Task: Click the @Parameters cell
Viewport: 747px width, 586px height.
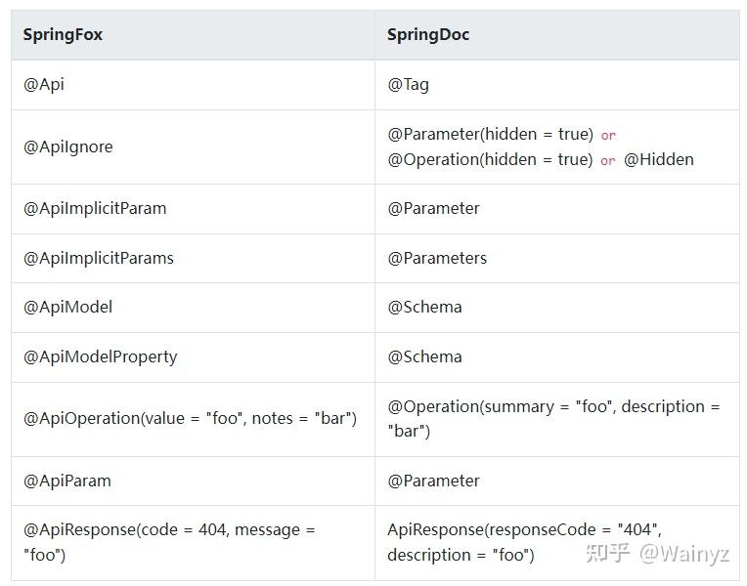Action: tap(437, 258)
